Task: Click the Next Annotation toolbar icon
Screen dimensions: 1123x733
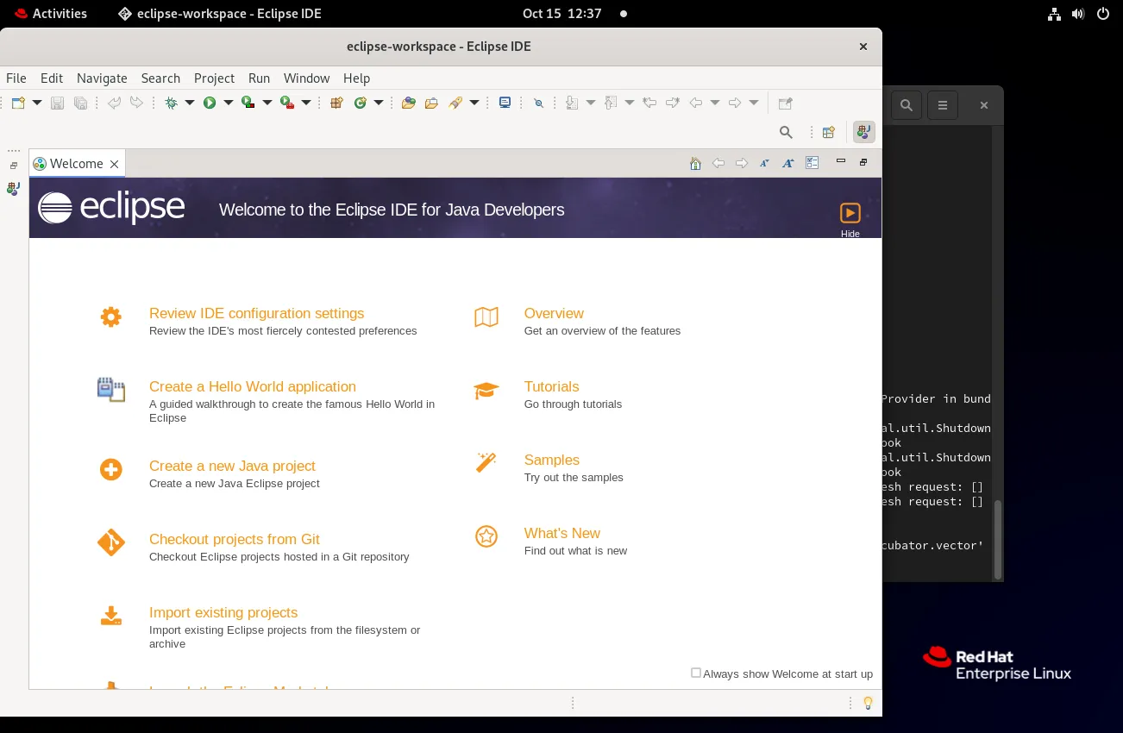Action: (x=572, y=103)
